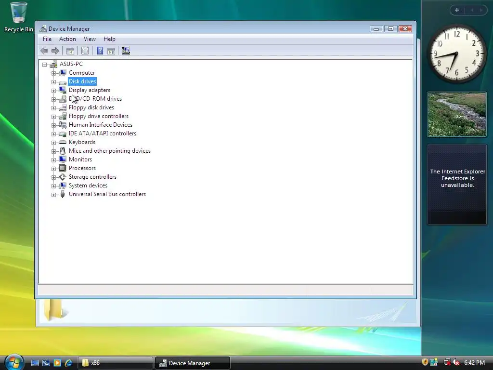Click the IDE ATA/ATAPI controllers icon

tap(63, 134)
